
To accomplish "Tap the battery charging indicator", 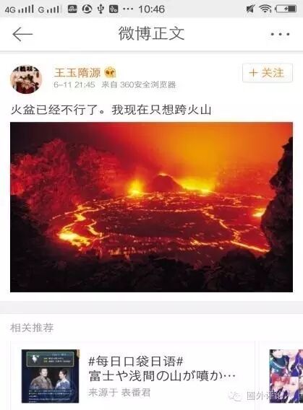I will click(x=286, y=9).
